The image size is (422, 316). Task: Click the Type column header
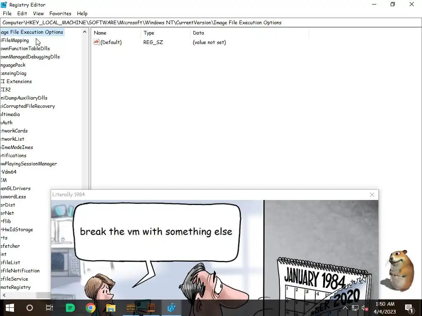coord(165,33)
